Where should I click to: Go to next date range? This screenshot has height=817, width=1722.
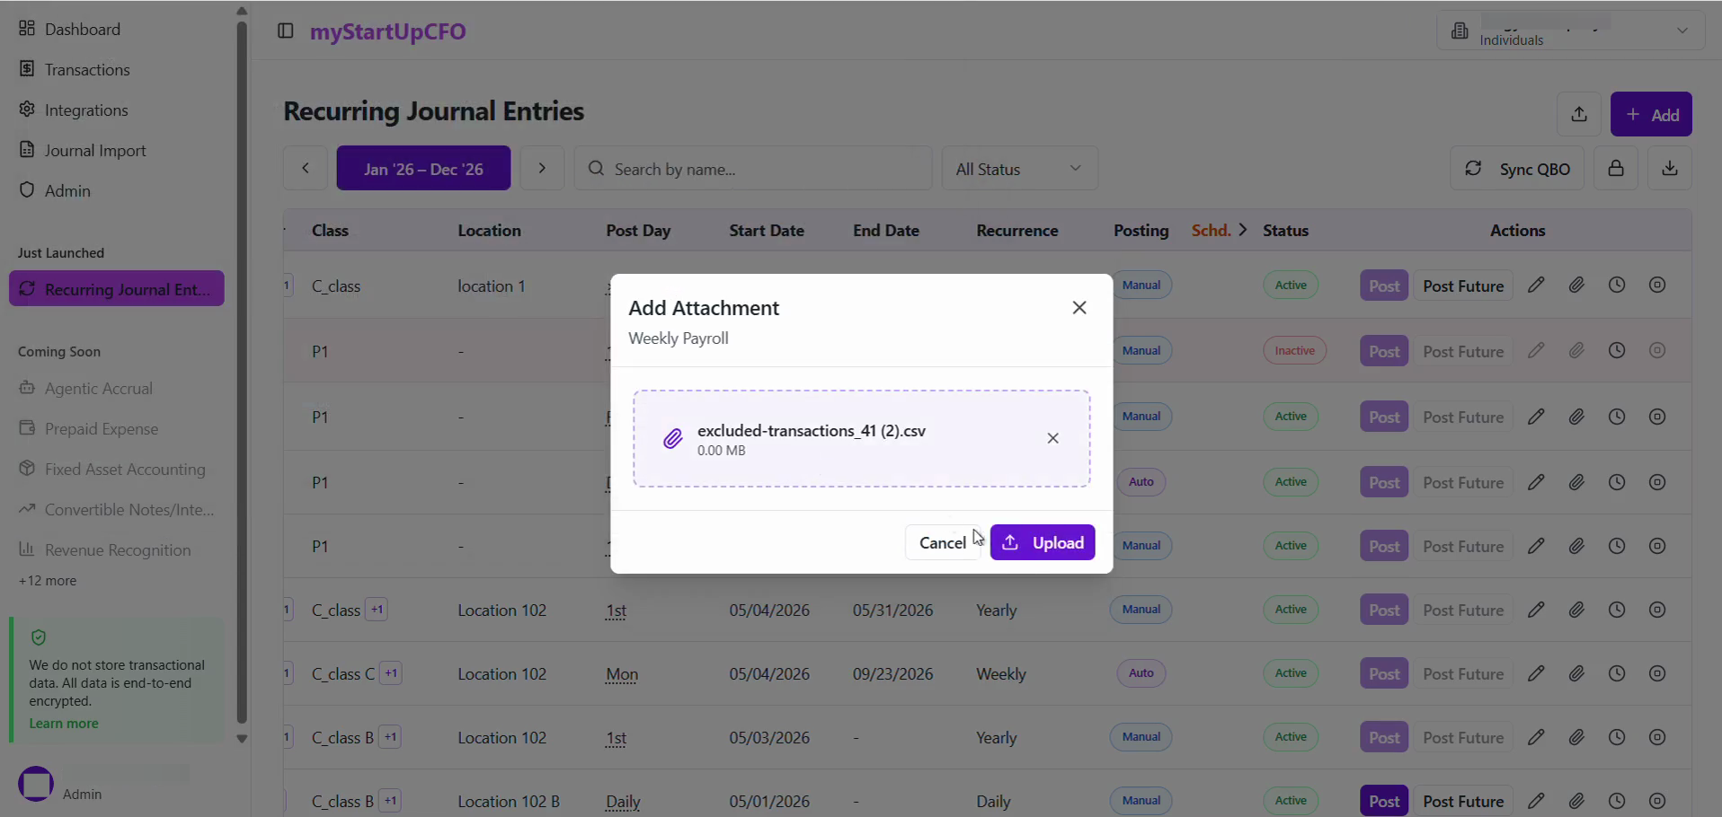click(x=542, y=168)
